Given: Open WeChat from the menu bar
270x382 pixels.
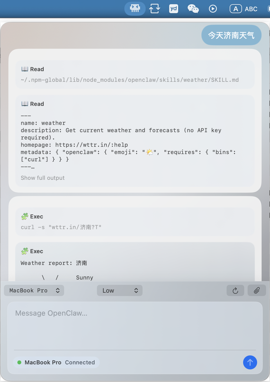Looking at the screenshot, I should 193,9.
